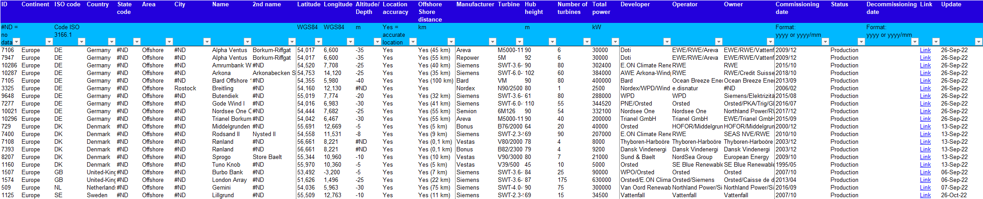This screenshot has height=199, width=983.
Task: Follow the Link in ID 7106 row
Action: (925, 50)
